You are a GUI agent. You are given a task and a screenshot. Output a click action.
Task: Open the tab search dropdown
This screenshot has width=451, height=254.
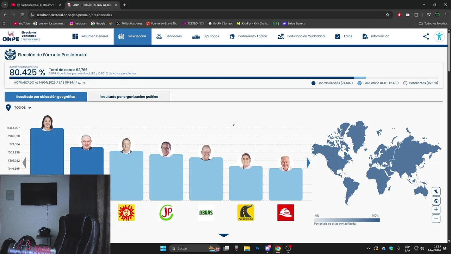pos(5,5)
